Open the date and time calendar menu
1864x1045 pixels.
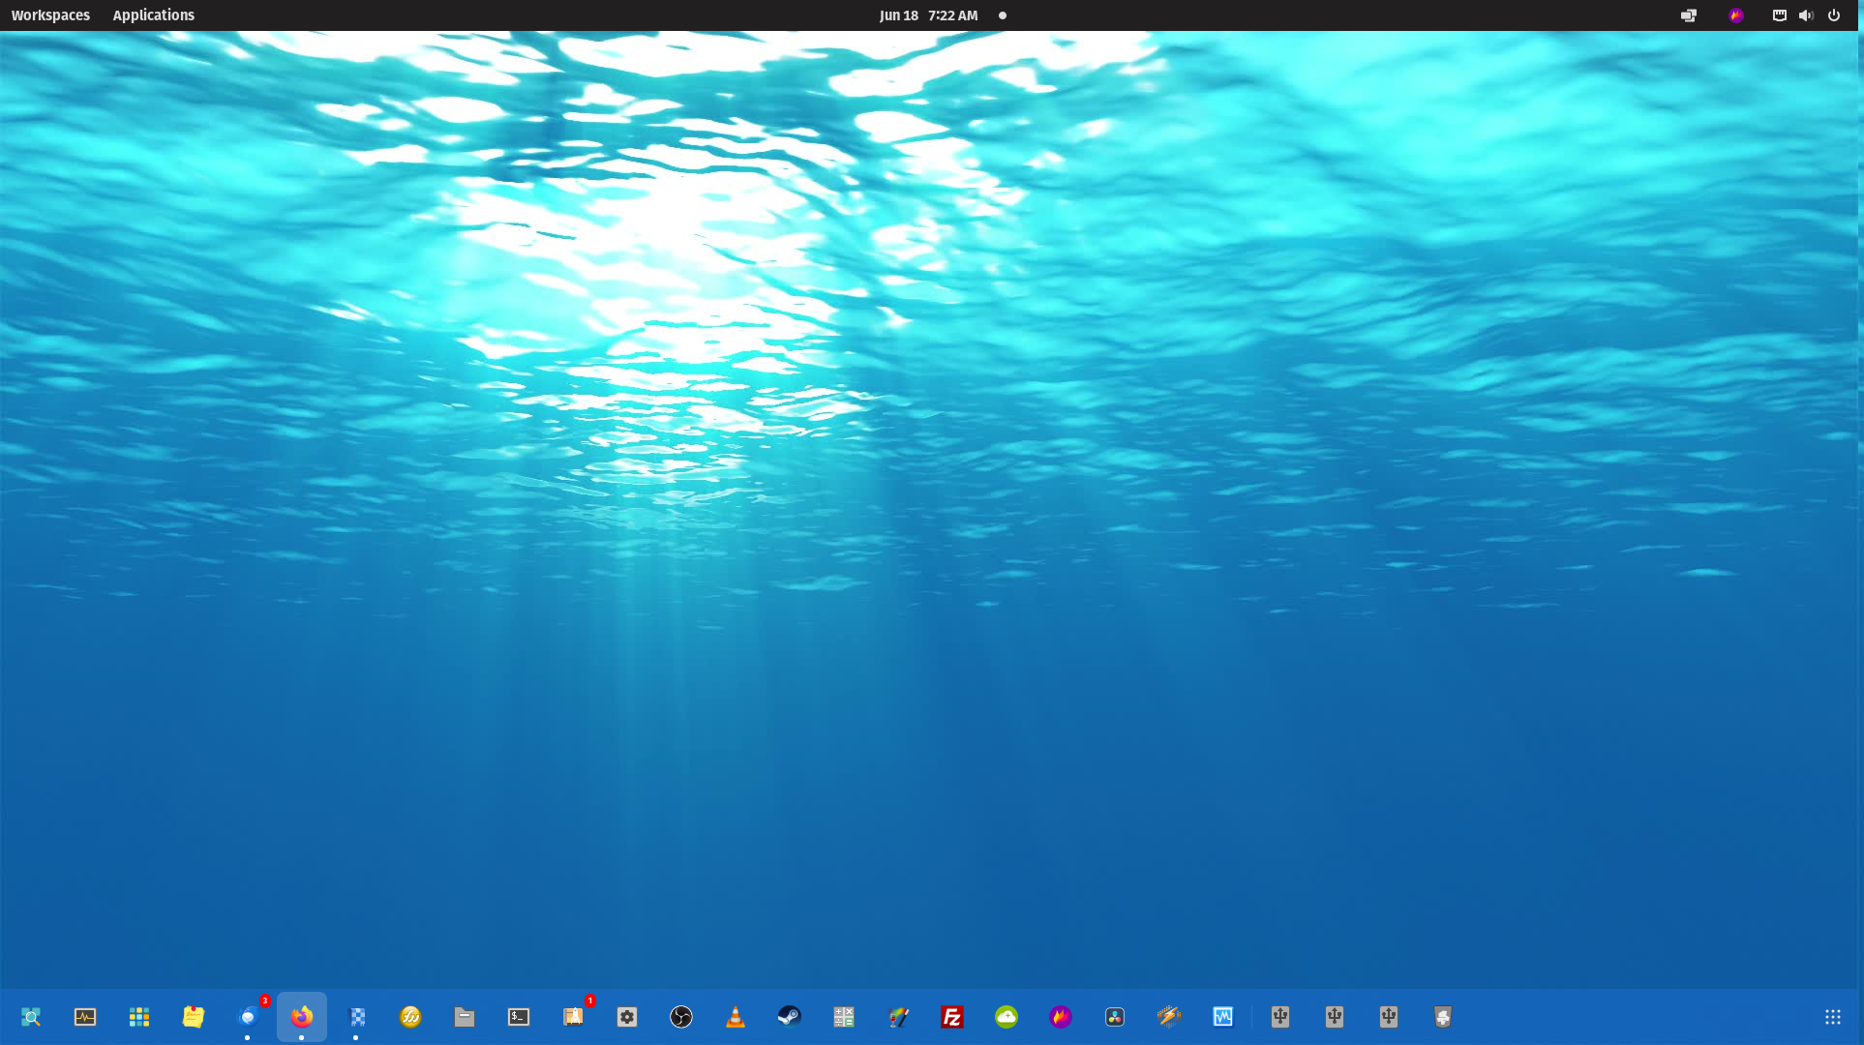tap(928, 15)
